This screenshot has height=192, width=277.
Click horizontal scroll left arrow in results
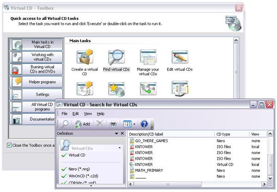click(x=131, y=184)
